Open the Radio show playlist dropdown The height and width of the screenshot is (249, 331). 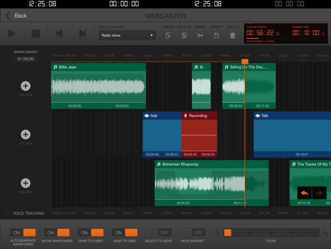127,35
